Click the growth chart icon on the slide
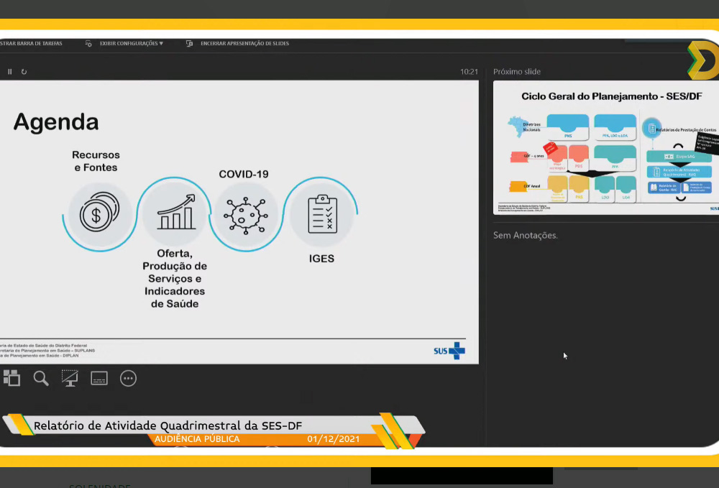719x488 pixels. coord(176,214)
